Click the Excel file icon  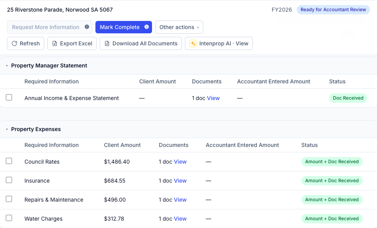pyautogui.click(x=55, y=43)
